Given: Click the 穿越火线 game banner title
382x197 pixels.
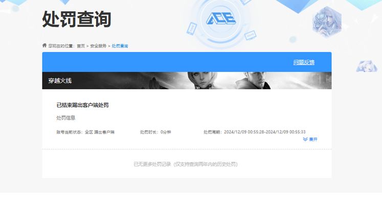Looking at the screenshot, I should point(60,81).
